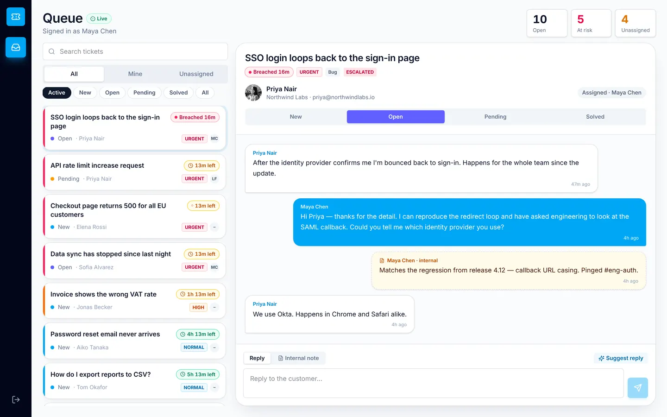
Task: Open API rate limit increase request ticket
Action: [134, 172]
